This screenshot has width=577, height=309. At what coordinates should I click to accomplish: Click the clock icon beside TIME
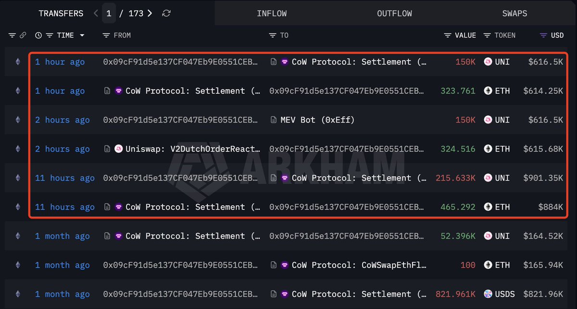38,36
